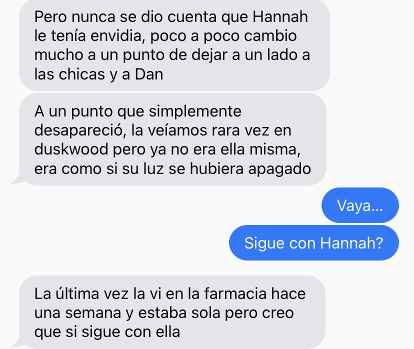Tap 'Hannah' in the first gray message

[280, 17]
